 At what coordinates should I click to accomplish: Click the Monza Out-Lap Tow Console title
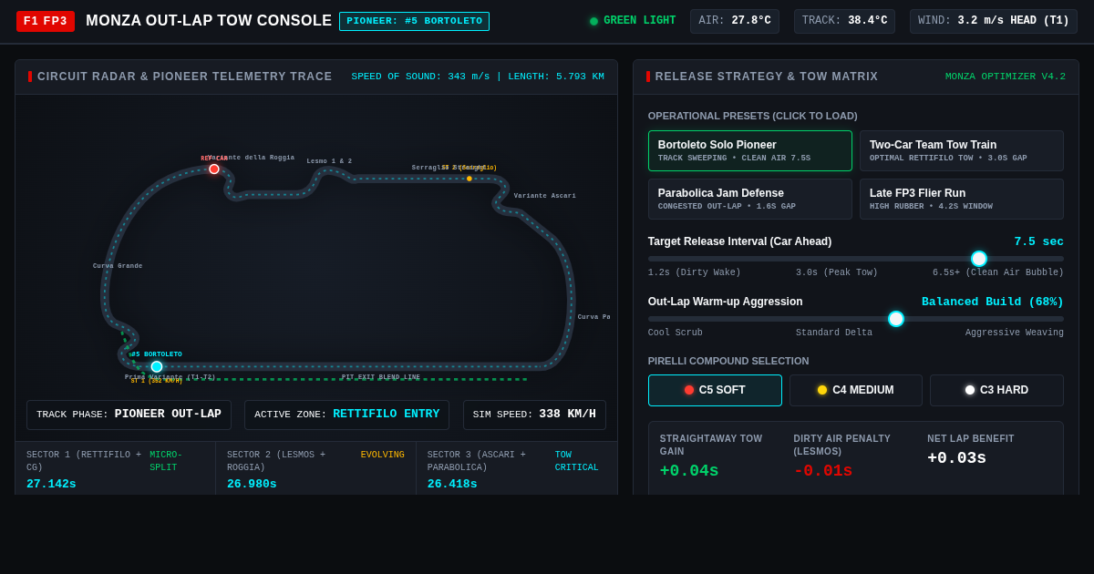[x=209, y=21]
